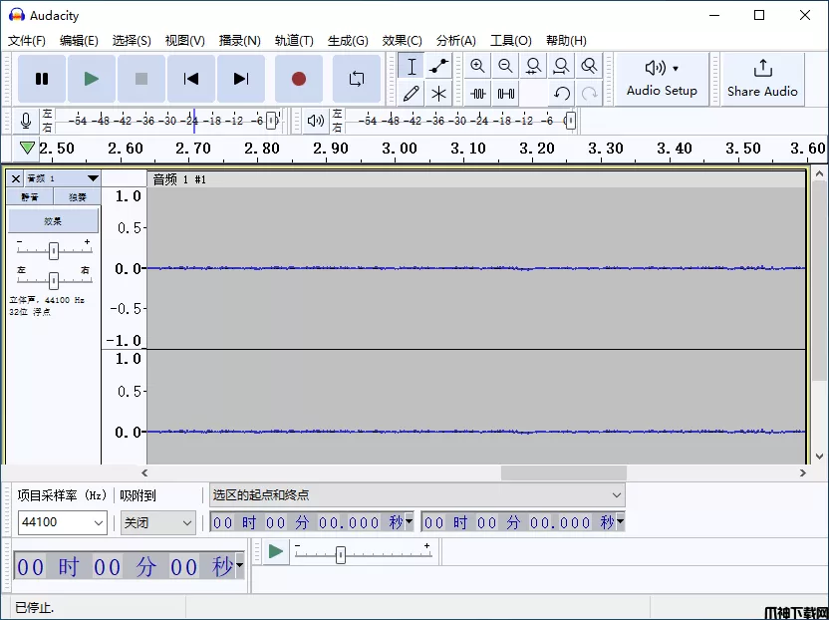Click the Share Audio button
This screenshot has width=829, height=620.
[x=762, y=79]
